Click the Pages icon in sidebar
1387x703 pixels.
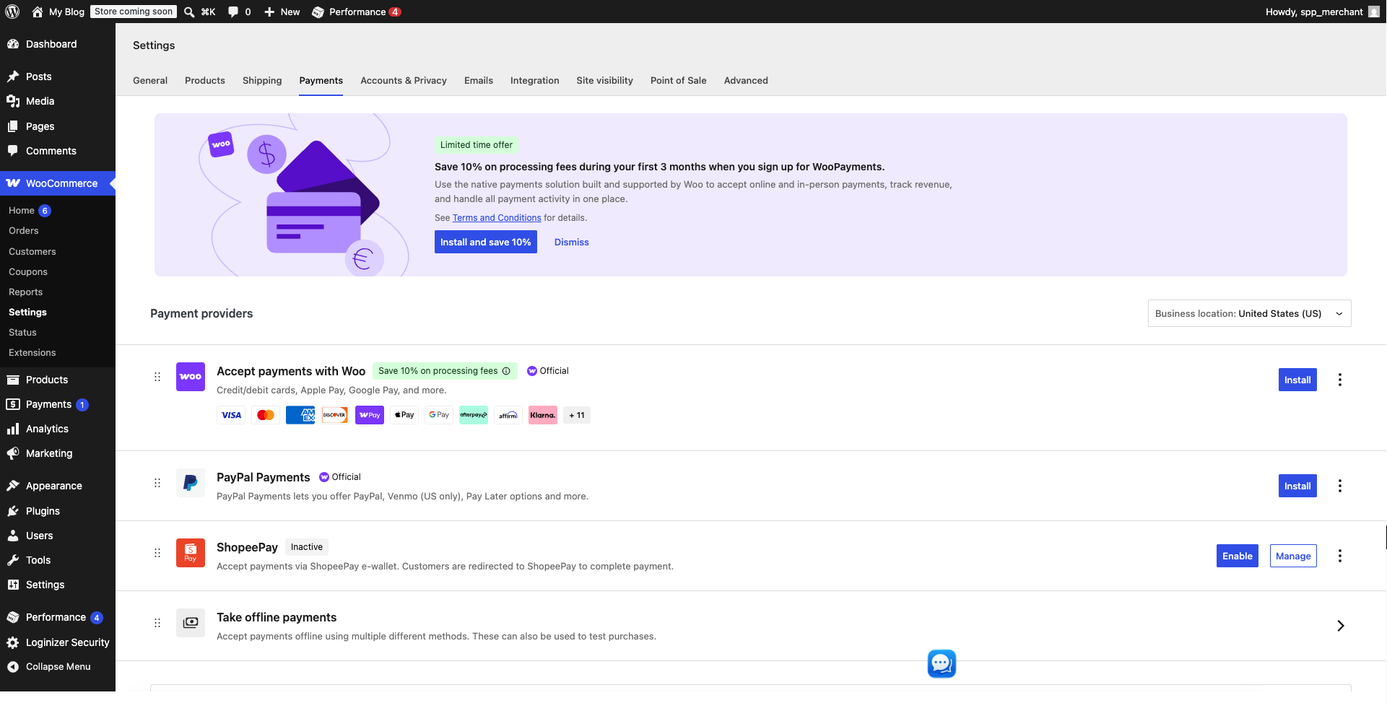click(13, 126)
